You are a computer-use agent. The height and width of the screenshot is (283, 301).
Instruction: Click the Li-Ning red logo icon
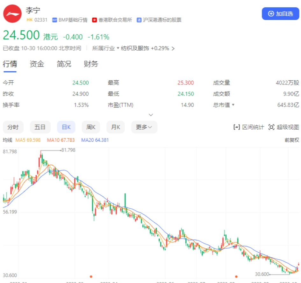point(12,14)
